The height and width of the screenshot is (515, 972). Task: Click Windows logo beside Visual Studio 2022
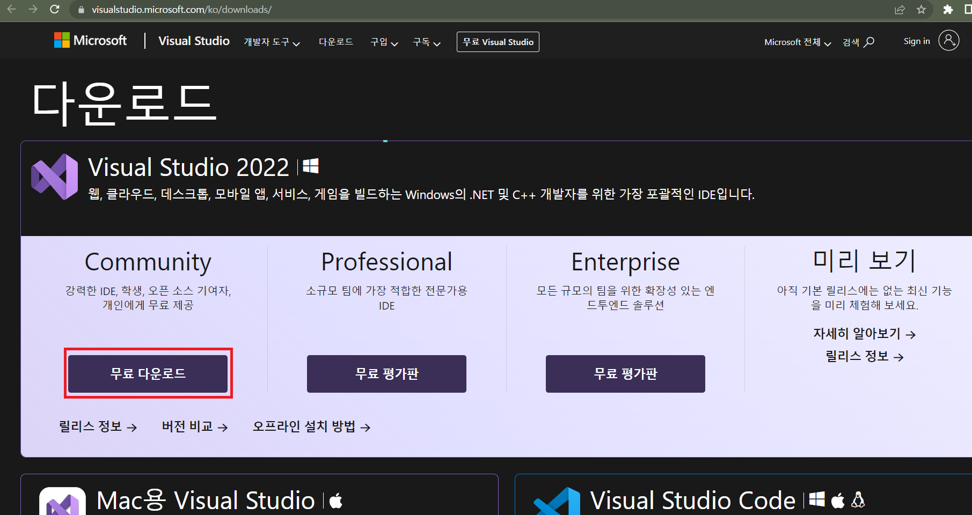[x=311, y=166]
